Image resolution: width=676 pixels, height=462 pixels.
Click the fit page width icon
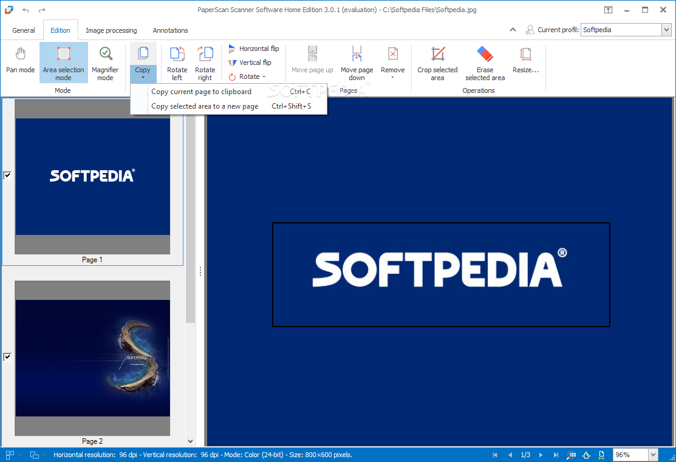[601, 455]
